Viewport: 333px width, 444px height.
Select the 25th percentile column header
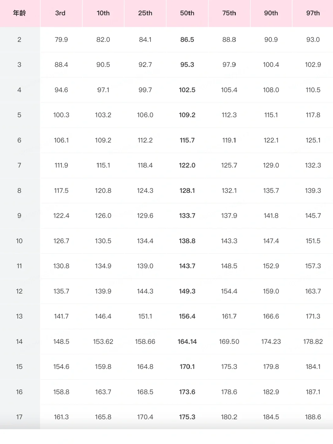click(x=145, y=13)
